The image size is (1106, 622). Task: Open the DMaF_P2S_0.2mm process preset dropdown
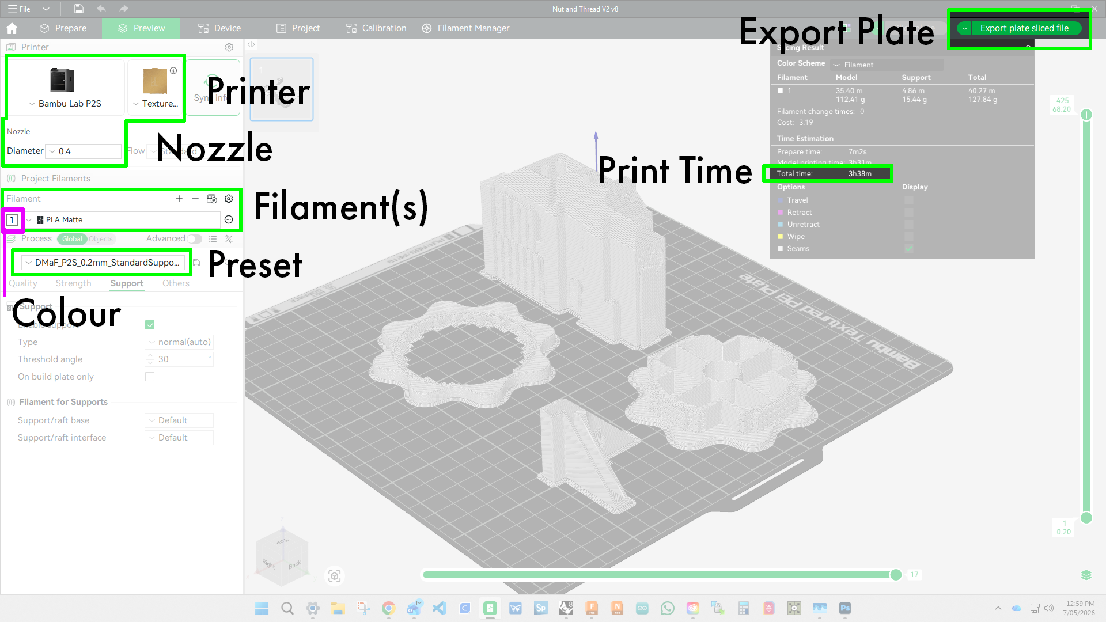tap(103, 263)
